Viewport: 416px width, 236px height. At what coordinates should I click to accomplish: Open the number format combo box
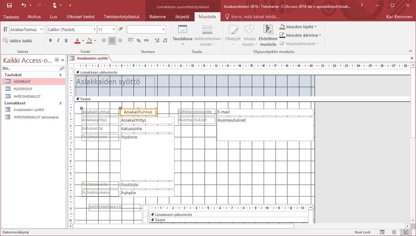click(x=146, y=29)
